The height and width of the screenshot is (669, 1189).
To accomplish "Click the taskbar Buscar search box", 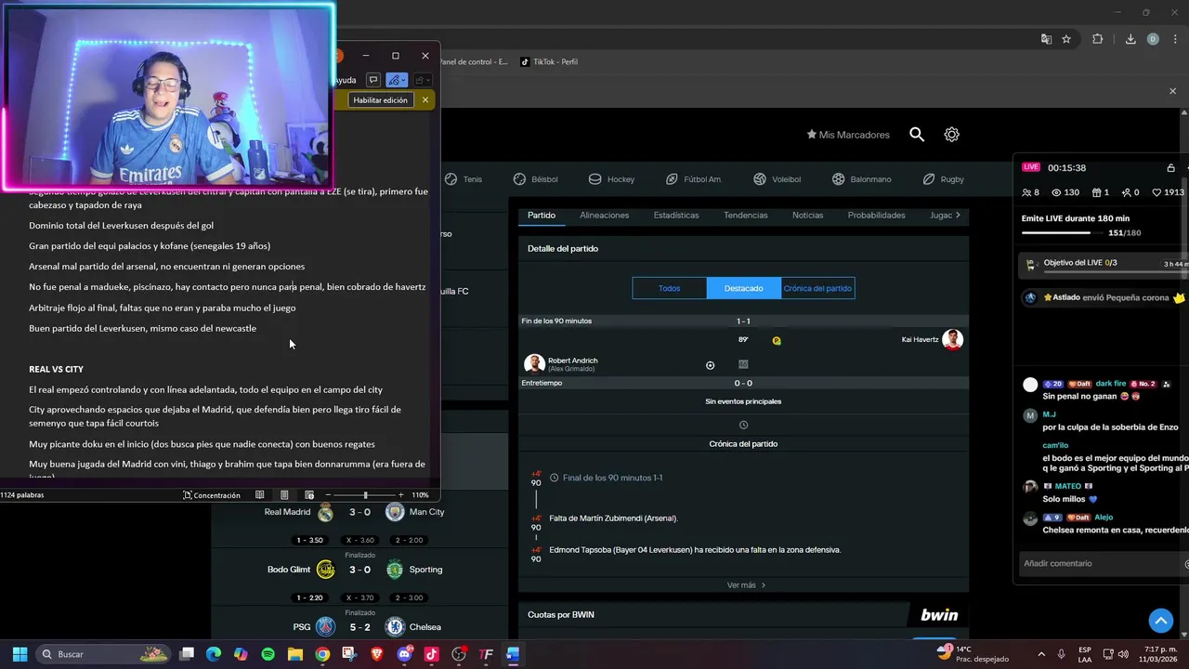I will coord(105,654).
